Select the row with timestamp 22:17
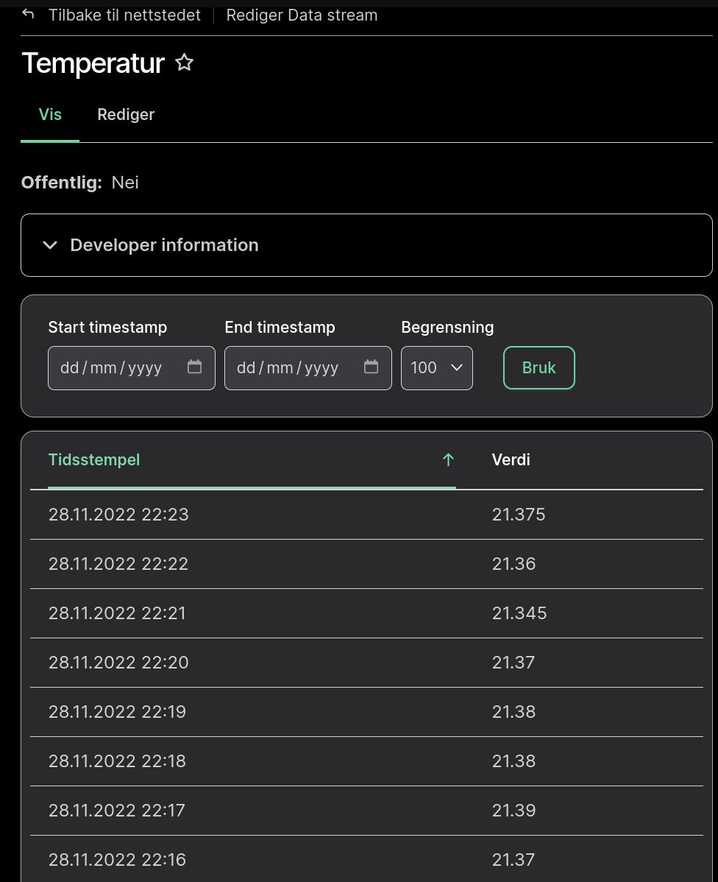718x882 pixels. coord(117,811)
